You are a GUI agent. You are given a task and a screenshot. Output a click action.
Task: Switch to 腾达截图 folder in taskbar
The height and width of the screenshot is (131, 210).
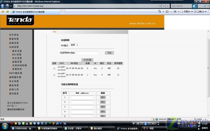(x=102, y=129)
